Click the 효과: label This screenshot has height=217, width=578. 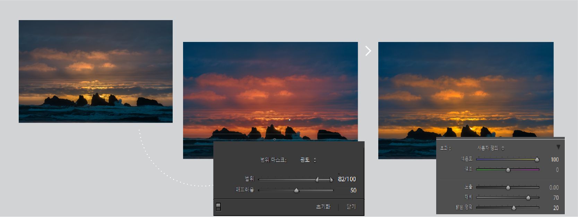point(445,148)
